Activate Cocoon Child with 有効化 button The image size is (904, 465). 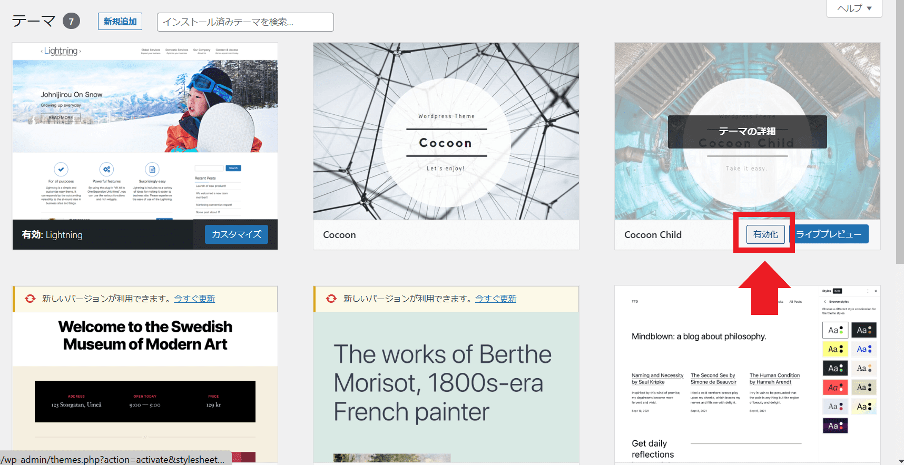click(x=765, y=234)
